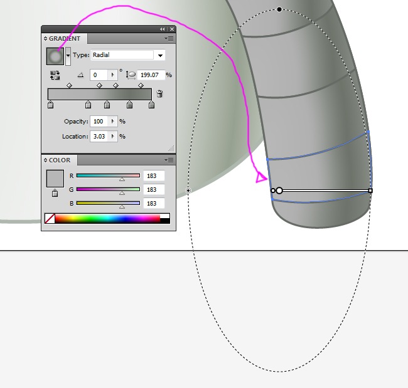The height and width of the screenshot is (388, 408).
Task: Click the aspect ratio icon
Action: point(131,75)
